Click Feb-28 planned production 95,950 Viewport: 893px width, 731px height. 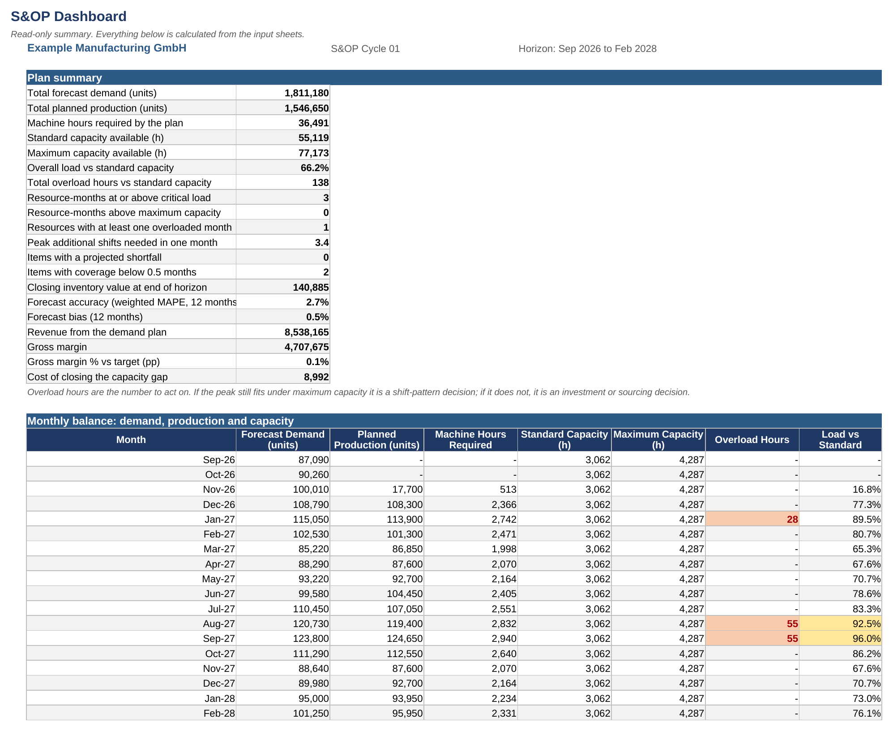point(377,713)
